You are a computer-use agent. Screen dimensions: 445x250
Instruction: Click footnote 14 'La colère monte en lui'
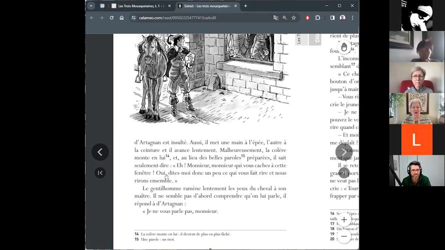tap(182, 234)
